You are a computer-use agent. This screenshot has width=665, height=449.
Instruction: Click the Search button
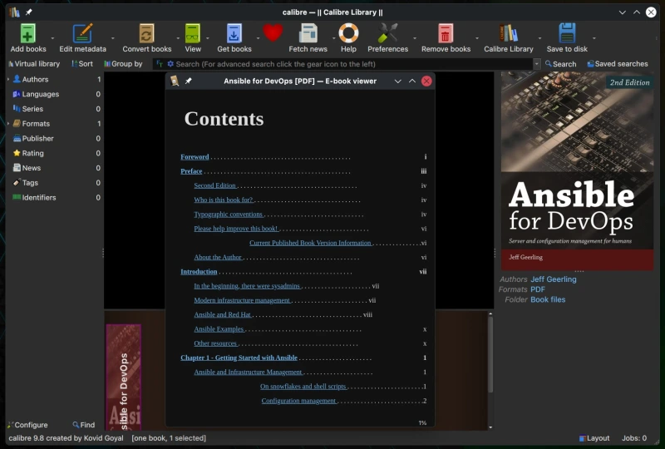560,64
